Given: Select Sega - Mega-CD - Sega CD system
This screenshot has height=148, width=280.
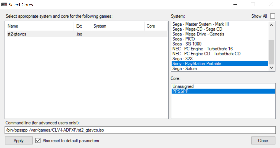Looking at the screenshot, I should click(220, 29).
